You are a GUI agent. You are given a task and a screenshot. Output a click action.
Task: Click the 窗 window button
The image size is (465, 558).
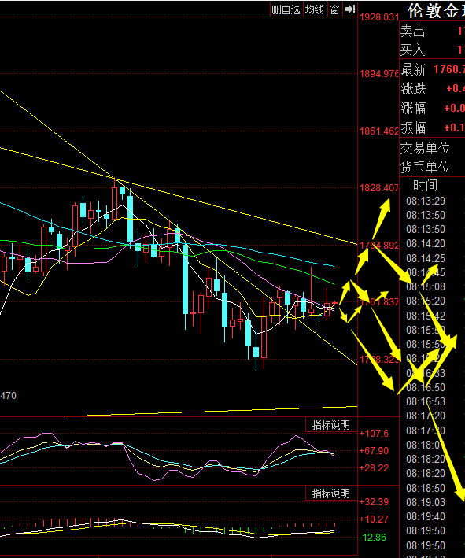(x=334, y=9)
